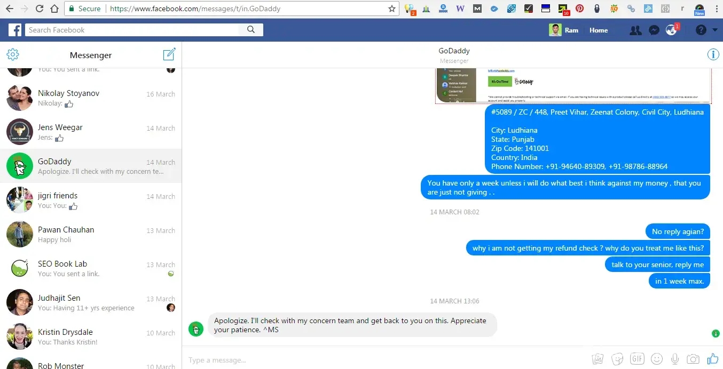Image resolution: width=723 pixels, height=369 pixels.
Task: Click the browser address bar URL
Action: (195, 9)
